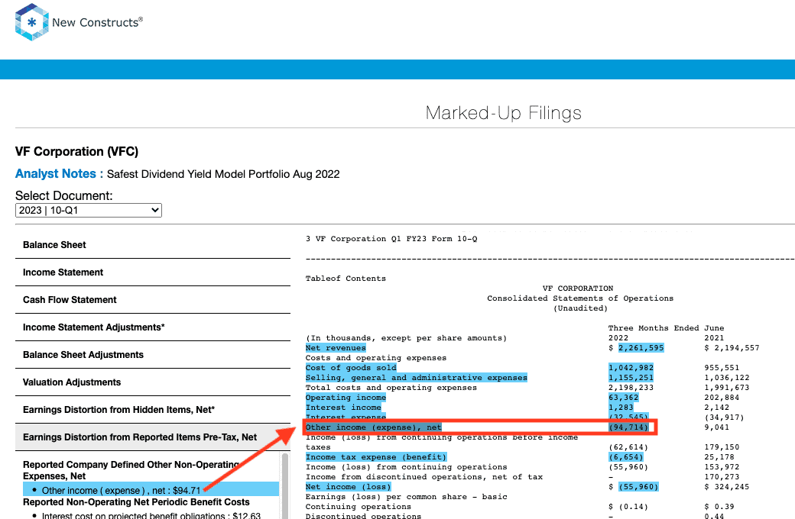Click the 2,198,233 total costs value
The image size is (795, 519).
coord(631,388)
